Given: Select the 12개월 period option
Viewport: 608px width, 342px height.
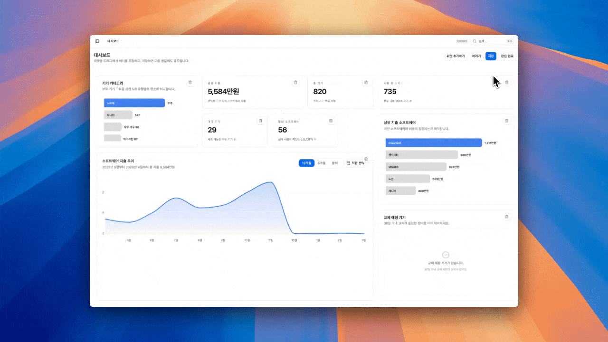Looking at the screenshot, I should pyautogui.click(x=306, y=163).
